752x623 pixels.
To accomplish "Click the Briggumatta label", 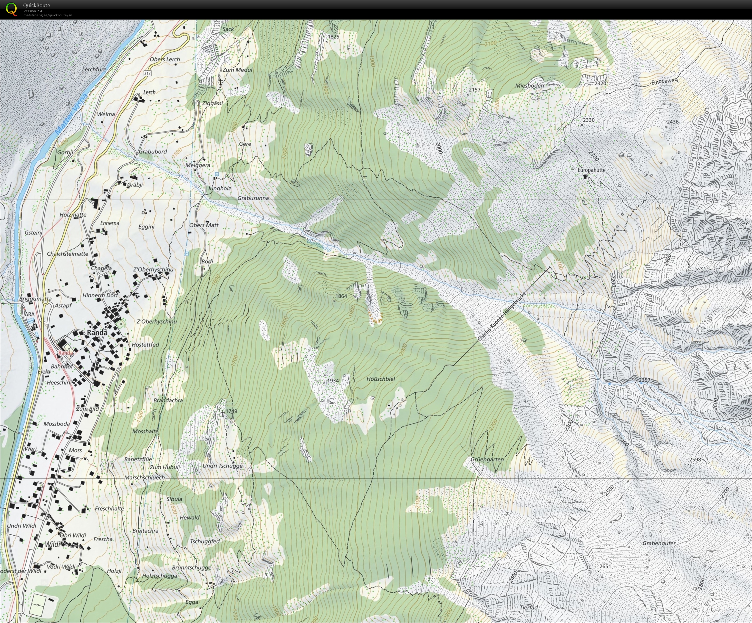I will coord(35,299).
